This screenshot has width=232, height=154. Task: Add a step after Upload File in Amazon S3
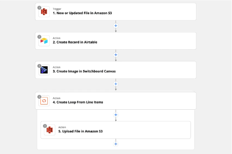(x=116, y=144)
